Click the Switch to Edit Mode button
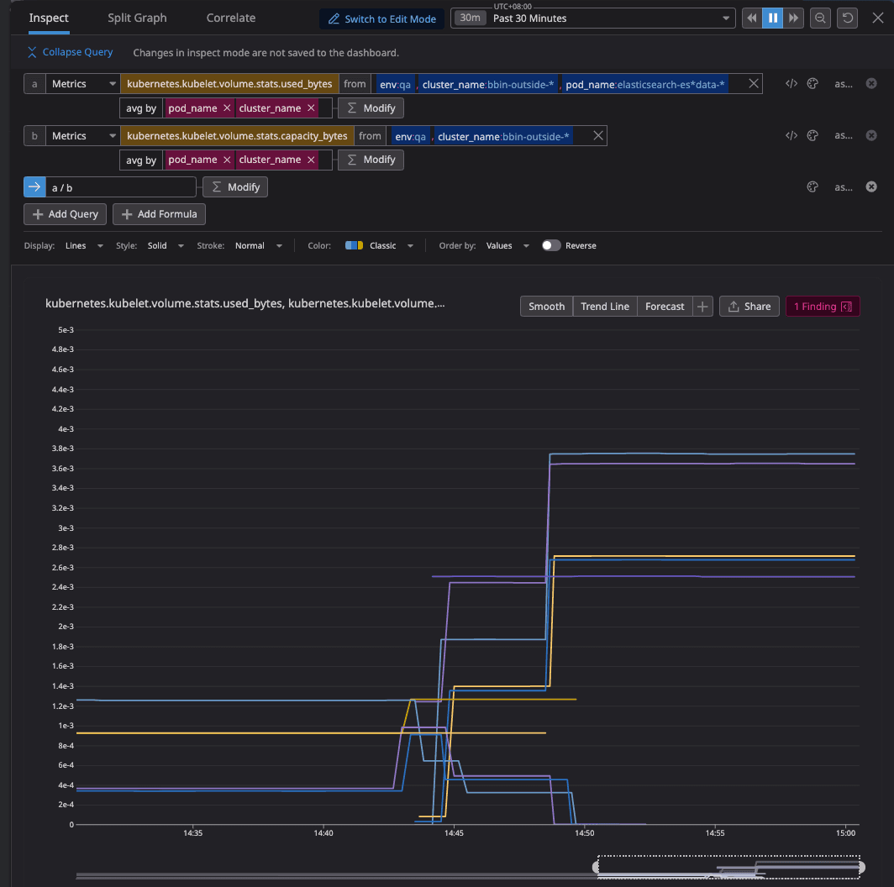 tap(381, 18)
